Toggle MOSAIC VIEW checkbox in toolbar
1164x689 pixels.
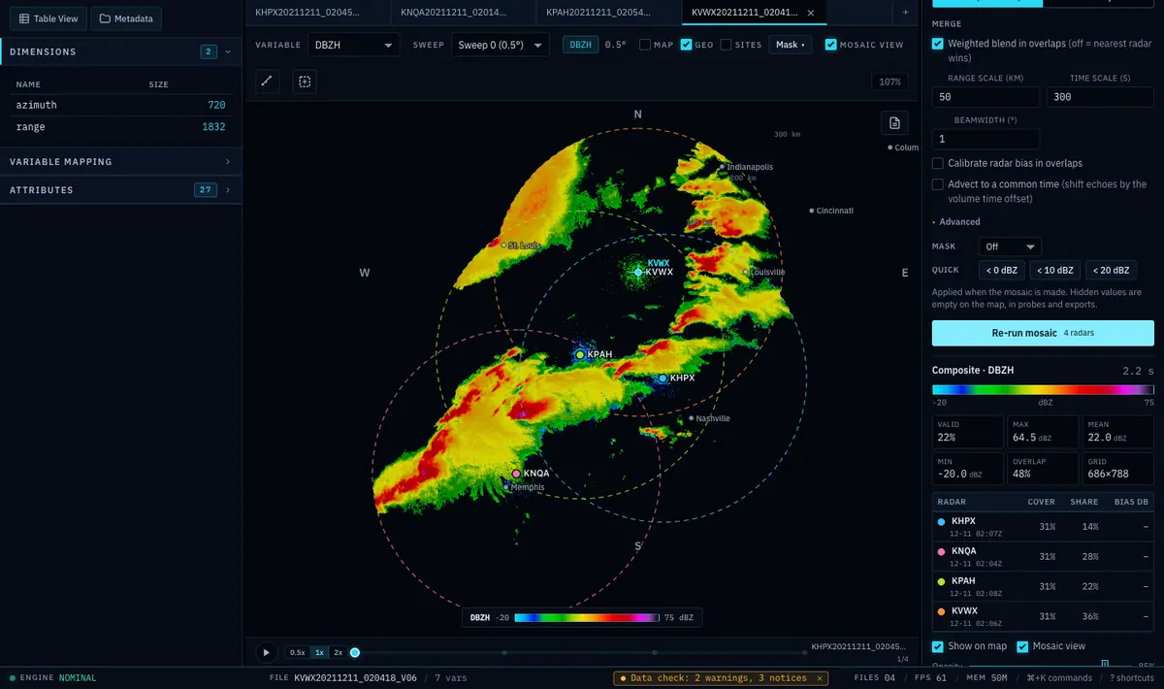[x=831, y=44]
